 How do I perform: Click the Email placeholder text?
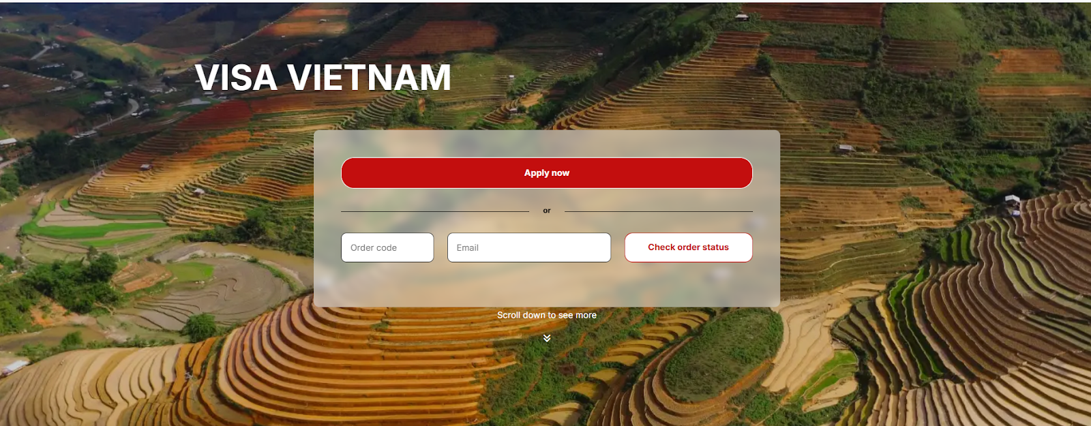(468, 247)
